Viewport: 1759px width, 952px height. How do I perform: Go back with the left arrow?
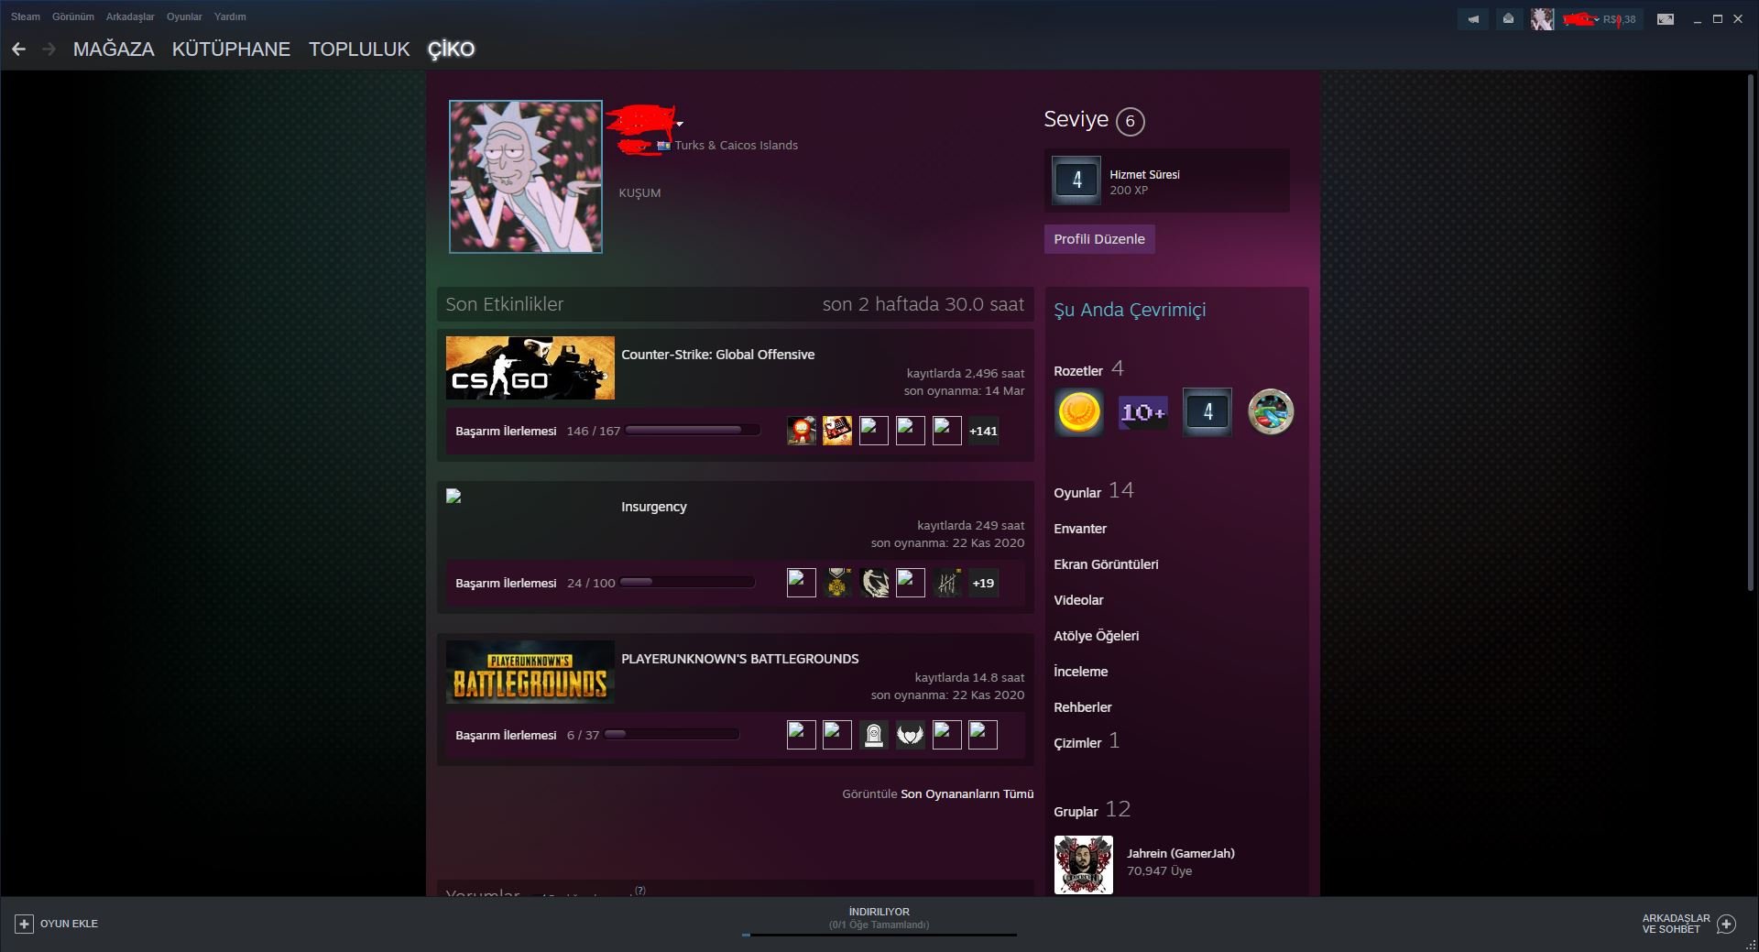pos(18,49)
